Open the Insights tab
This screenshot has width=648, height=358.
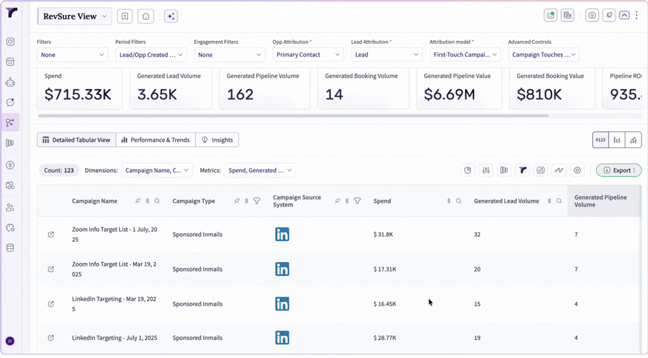217,140
